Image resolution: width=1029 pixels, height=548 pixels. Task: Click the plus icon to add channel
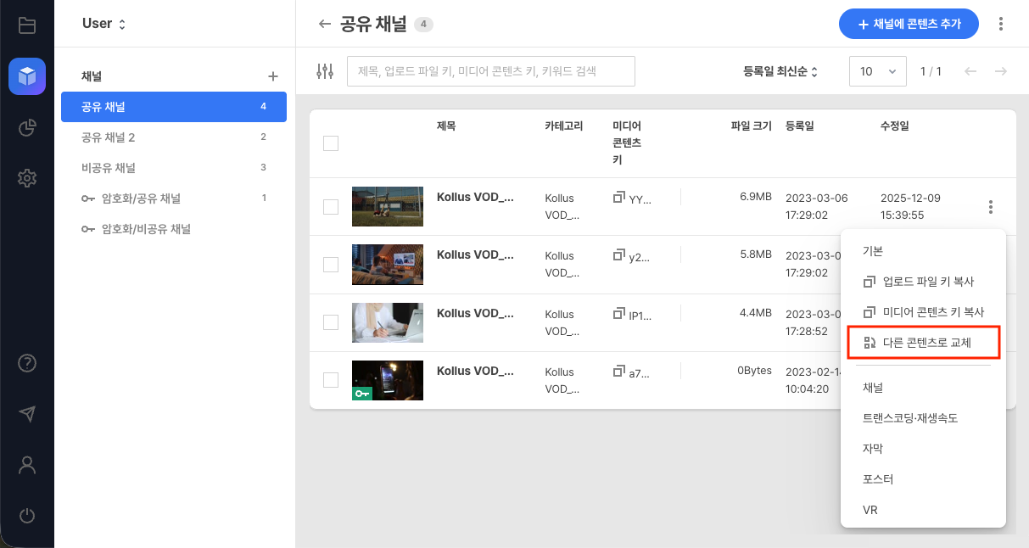point(273,76)
